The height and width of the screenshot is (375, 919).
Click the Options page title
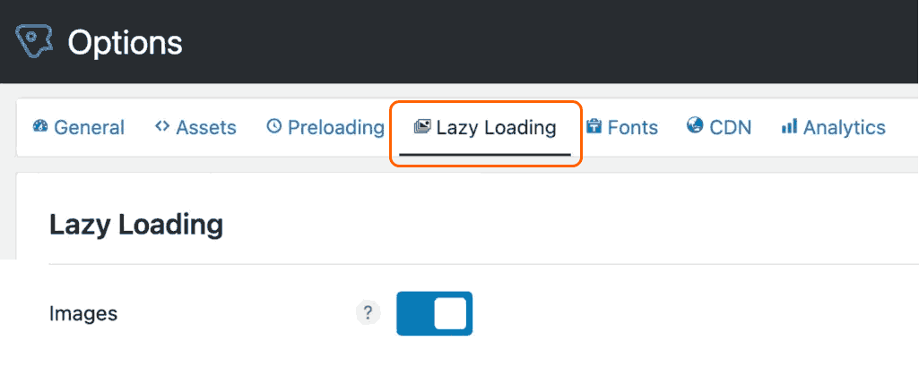[125, 41]
